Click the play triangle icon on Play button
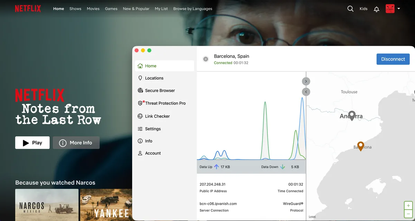This screenshot has height=221, width=415. coord(26,143)
